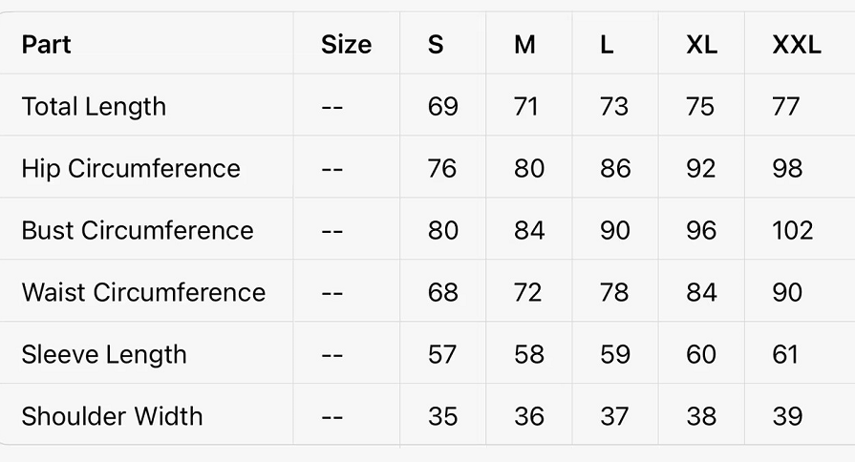Click Shoulder Width value 35 for S
The height and width of the screenshot is (462, 855).
pyautogui.click(x=442, y=416)
